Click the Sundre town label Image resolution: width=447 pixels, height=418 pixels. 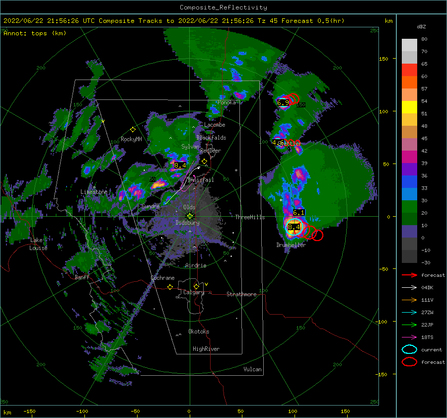coord(150,206)
